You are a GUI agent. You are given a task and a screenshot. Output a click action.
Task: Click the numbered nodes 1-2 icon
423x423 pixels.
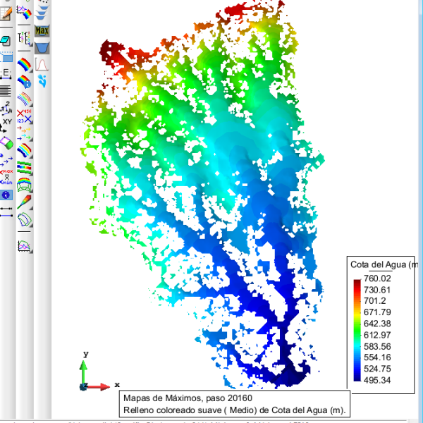pos(6,108)
